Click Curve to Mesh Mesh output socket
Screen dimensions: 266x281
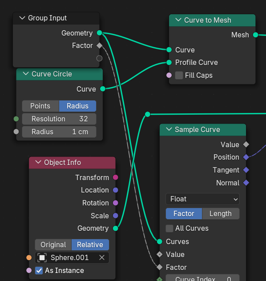[x=255, y=35]
